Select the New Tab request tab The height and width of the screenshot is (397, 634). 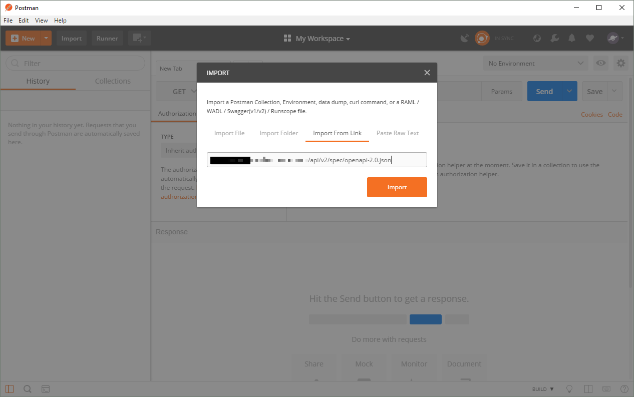coord(171,69)
